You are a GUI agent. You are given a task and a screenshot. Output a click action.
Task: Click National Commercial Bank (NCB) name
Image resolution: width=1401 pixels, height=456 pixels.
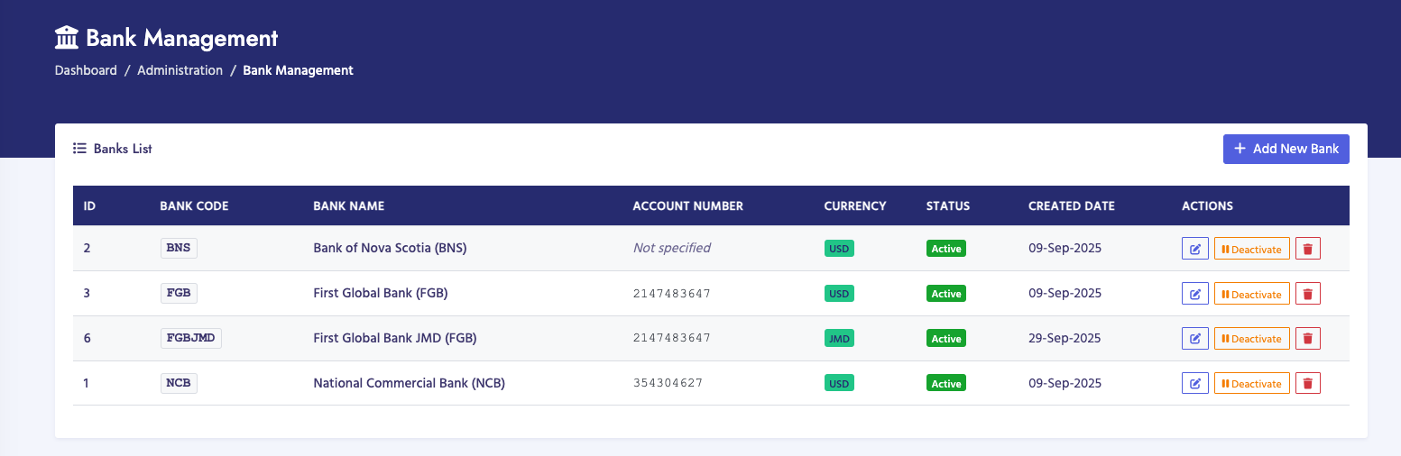(409, 383)
